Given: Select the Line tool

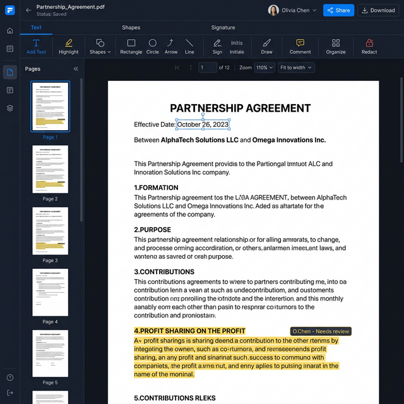Looking at the screenshot, I should point(189,47).
